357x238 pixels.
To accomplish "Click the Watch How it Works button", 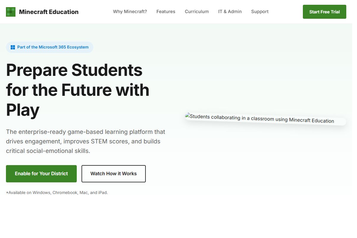I will [x=113, y=173].
